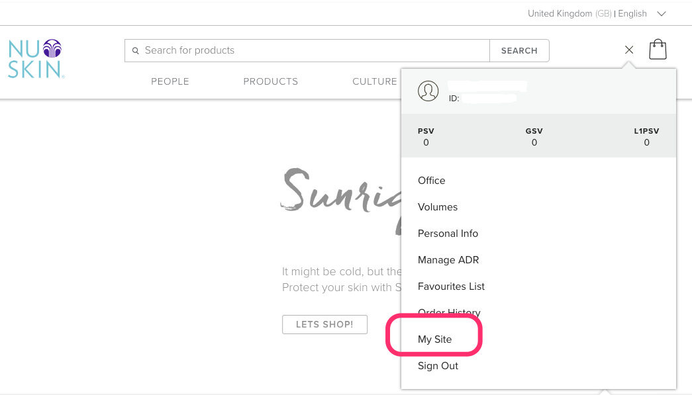Screen dimensions: 692x395
Task: Go to Office in account menu
Action: coord(432,181)
